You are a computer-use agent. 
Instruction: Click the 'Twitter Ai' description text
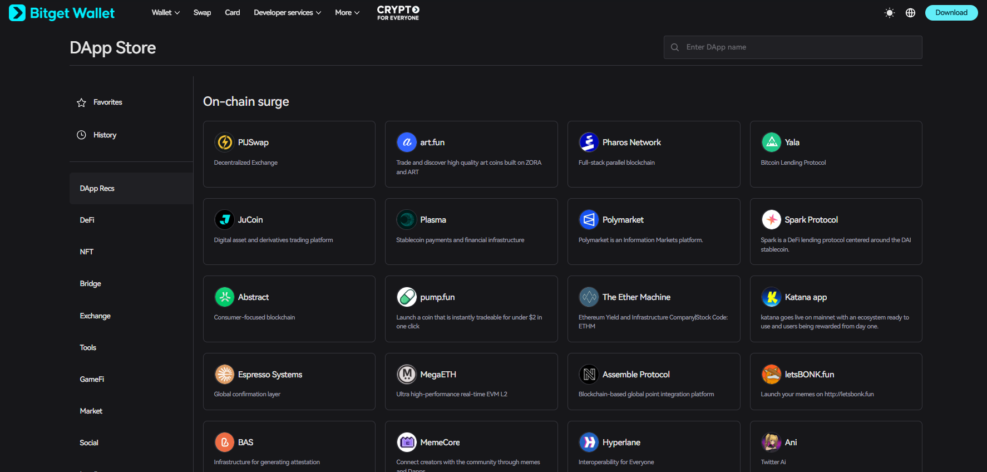(773, 462)
